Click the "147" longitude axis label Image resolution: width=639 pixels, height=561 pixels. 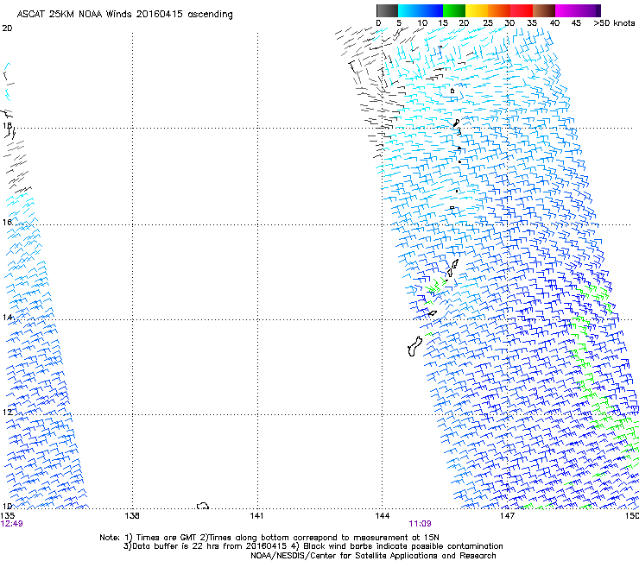pos(507,516)
